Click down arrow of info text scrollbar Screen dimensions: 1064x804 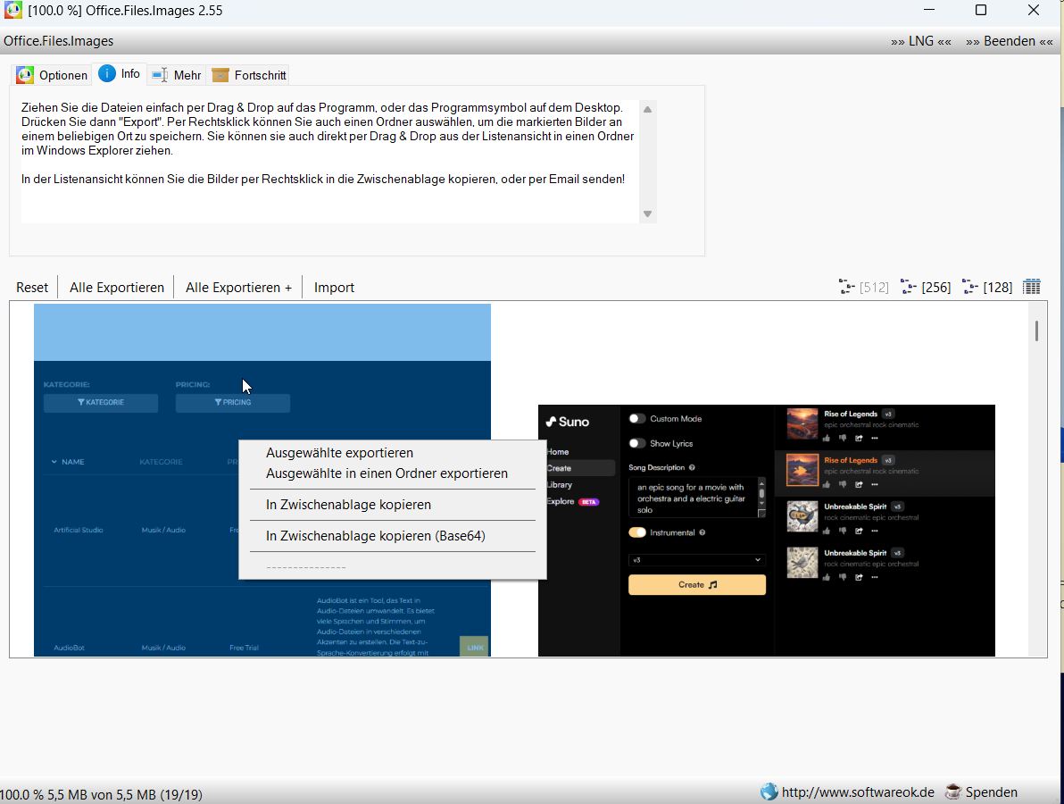[x=647, y=214]
